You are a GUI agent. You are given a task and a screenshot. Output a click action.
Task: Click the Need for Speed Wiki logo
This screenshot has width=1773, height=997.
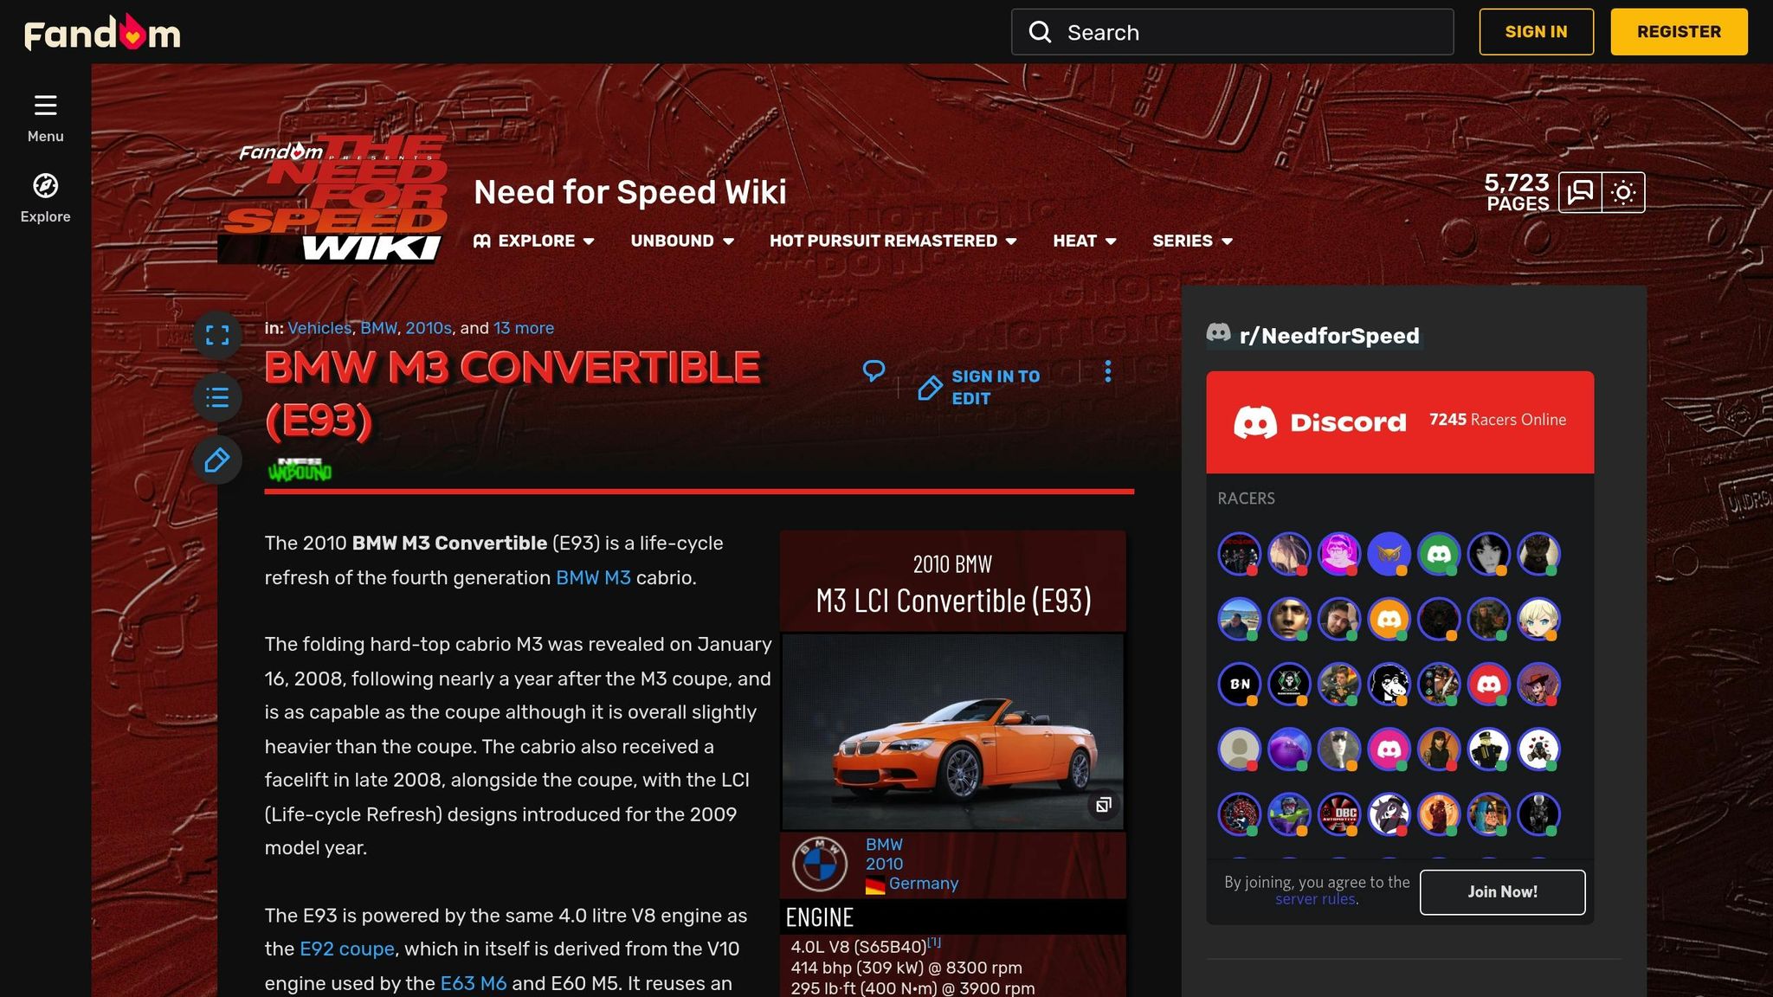tap(332, 199)
